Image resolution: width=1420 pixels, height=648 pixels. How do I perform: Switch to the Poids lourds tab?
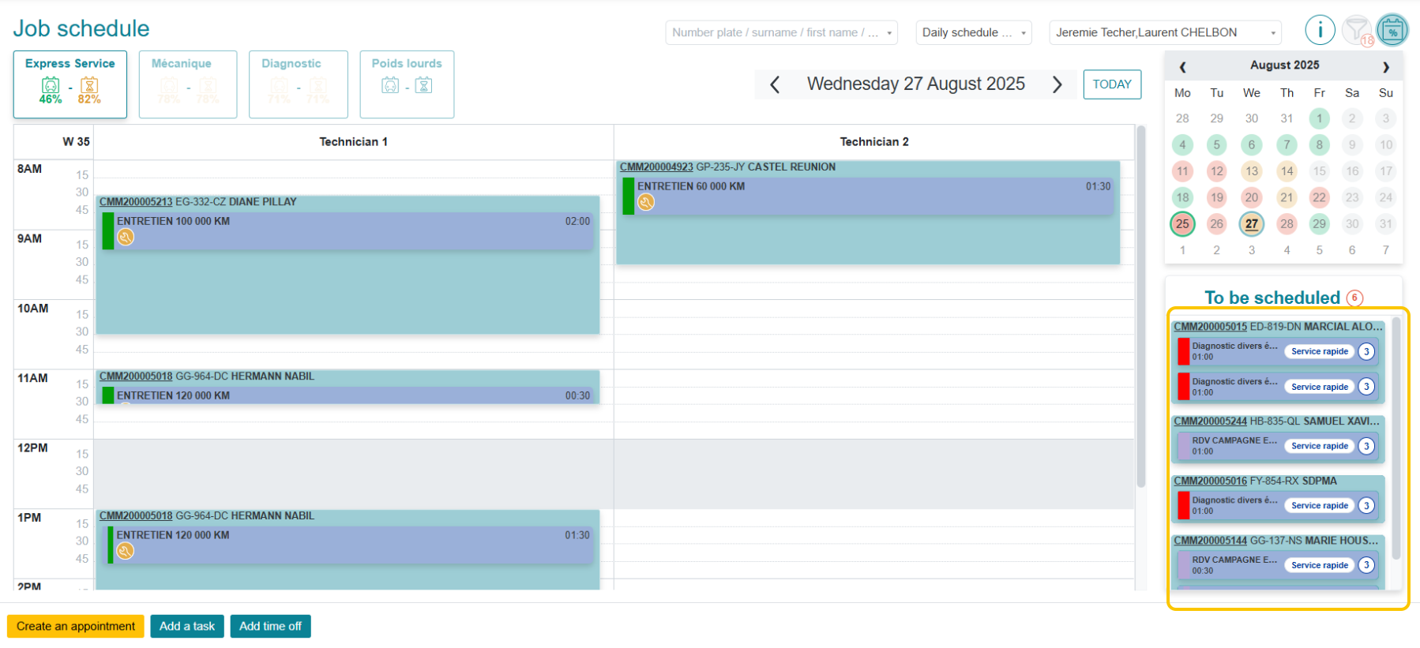pos(407,84)
